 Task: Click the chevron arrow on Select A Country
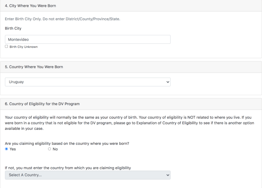(x=168, y=175)
